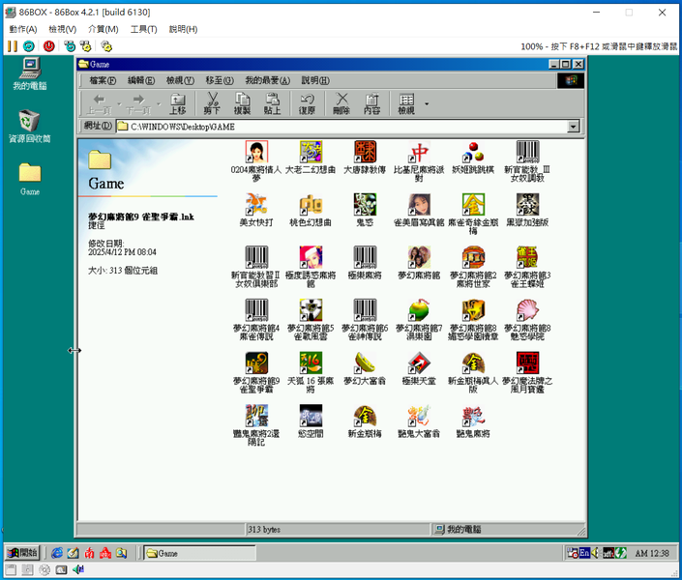The height and width of the screenshot is (580, 682).
Task: Click the 86Box pause toolbar icon
Action: (13, 46)
